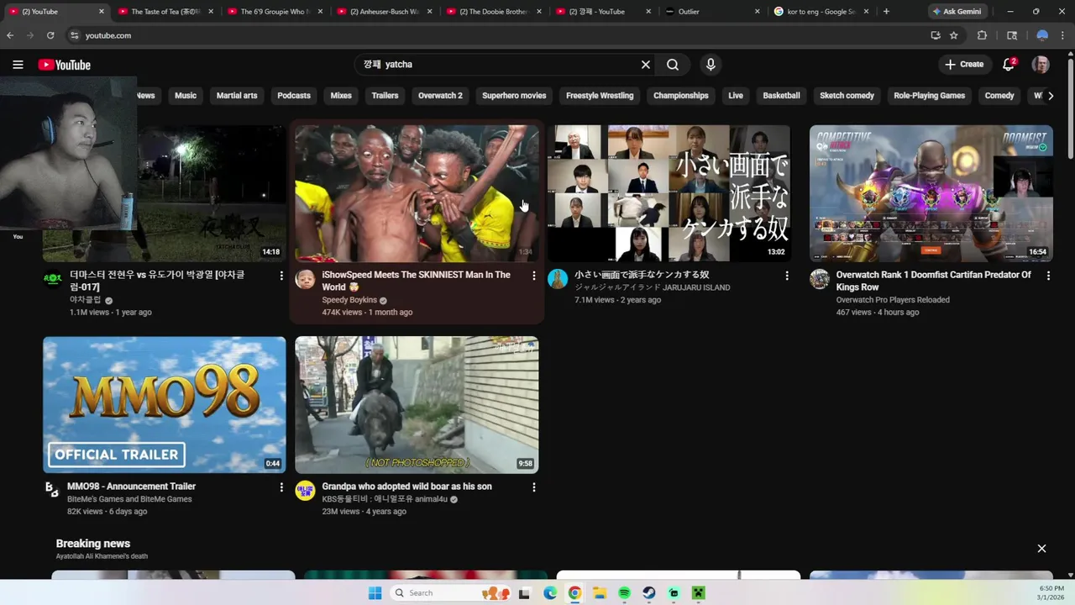
Task: Launch Spotify from the taskbar
Action: (624, 593)
